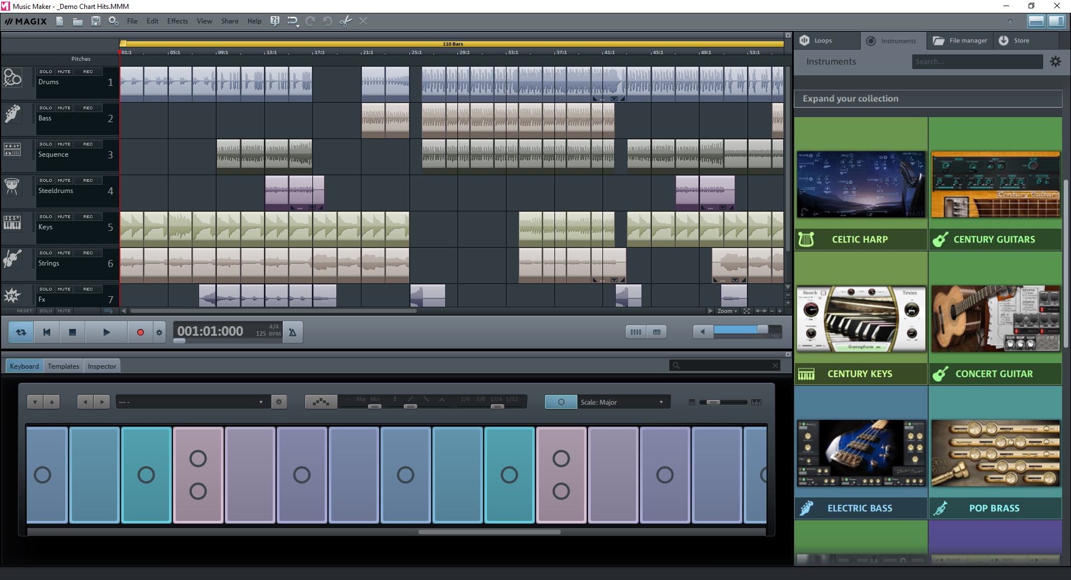Select the Celtic Harp instrument thumbnail

pos(861,184)
